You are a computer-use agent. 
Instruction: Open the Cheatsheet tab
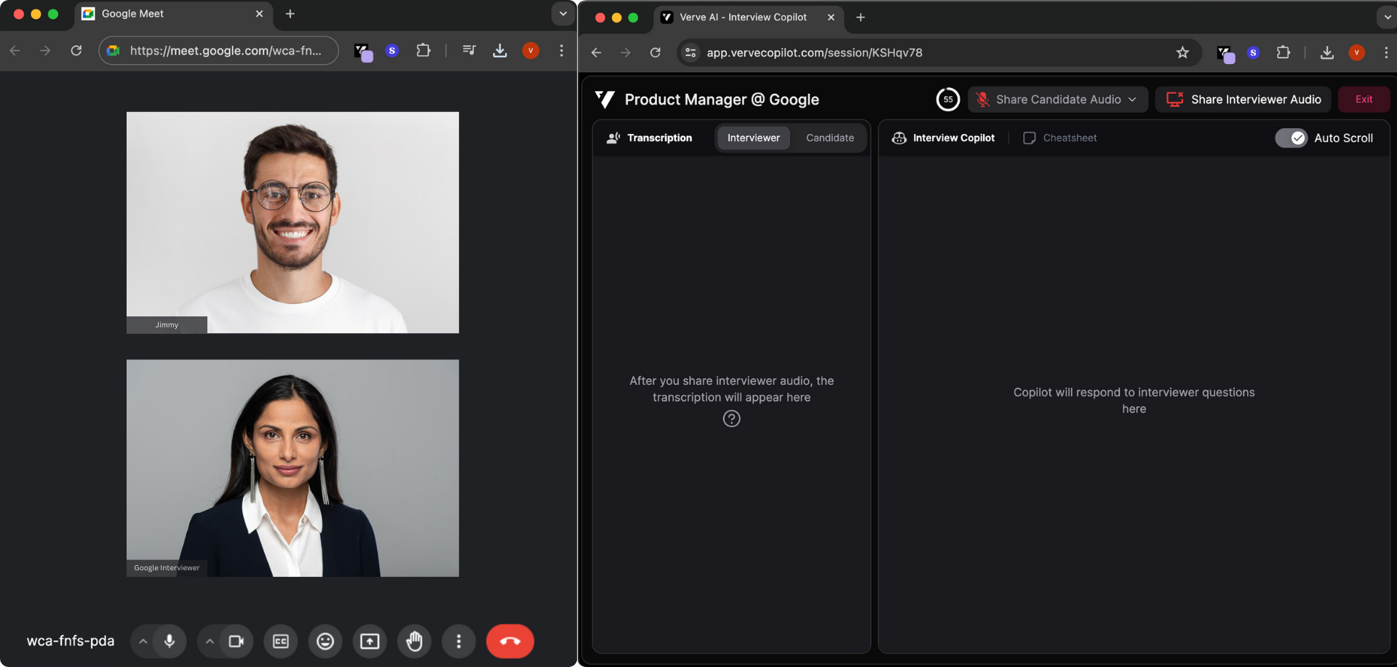pos(1060,137)
